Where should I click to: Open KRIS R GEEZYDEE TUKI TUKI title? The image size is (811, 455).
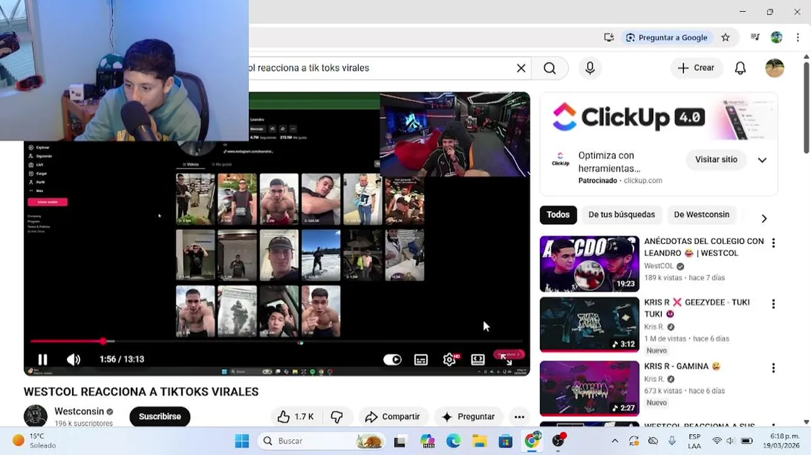(697, 308)
